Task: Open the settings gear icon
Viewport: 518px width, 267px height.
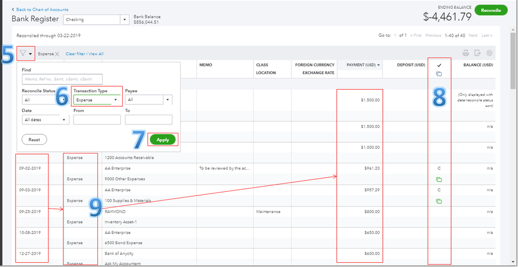Action: pyautogui.click(x=489, y=53)
